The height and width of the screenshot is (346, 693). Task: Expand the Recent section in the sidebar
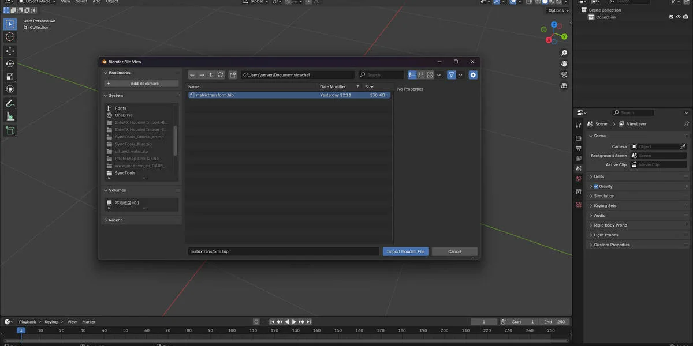click(x=114, y=220)
